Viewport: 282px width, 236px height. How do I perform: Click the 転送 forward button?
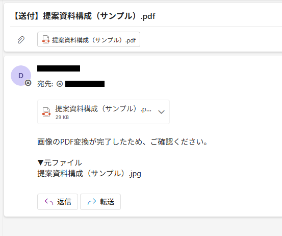100,202
